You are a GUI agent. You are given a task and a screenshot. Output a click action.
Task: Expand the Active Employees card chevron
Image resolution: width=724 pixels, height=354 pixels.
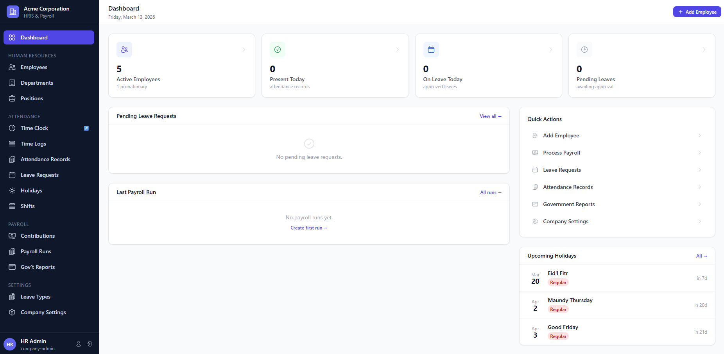click(244, 50)
